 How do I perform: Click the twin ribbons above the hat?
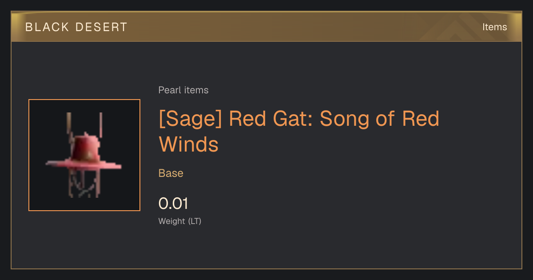[x=84, y=124]
